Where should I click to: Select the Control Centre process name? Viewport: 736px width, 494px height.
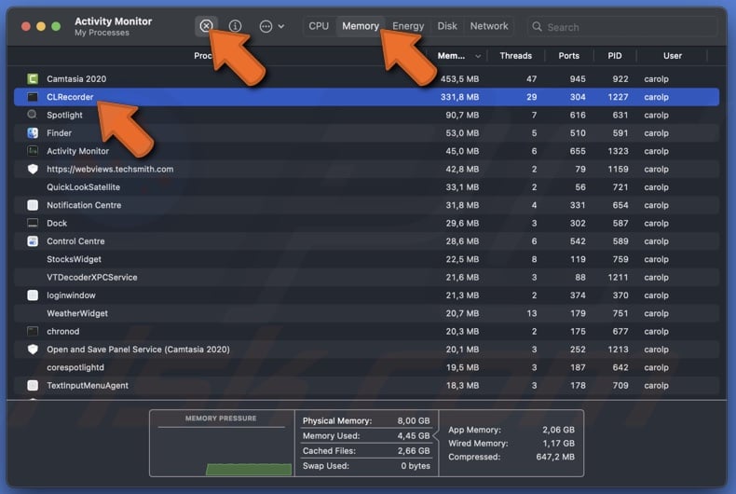(x=75, y=241)
